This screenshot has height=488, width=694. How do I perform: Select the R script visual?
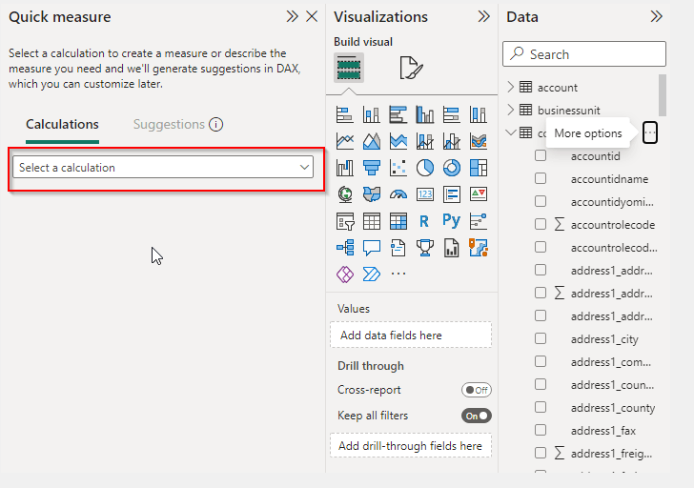(x=425, y=221)
